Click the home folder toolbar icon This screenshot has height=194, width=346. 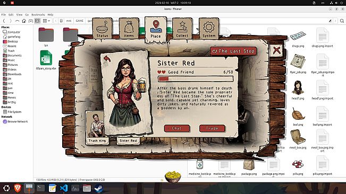tap(24, 21)
